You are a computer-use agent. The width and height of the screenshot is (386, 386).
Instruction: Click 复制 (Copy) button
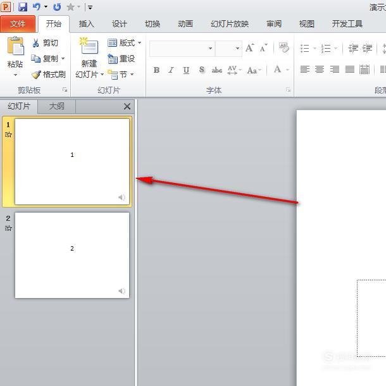point(44,59)
